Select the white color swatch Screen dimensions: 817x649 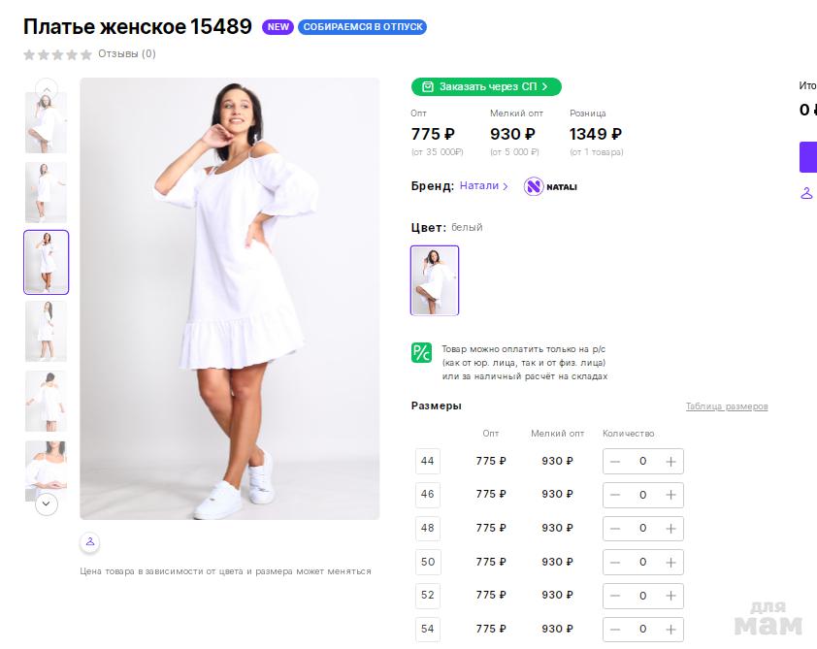(x=435, y=280)
